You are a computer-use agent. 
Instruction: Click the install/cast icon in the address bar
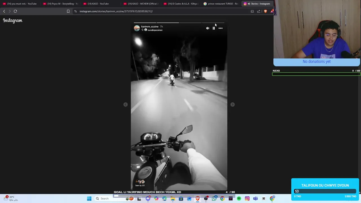(x=252, y=11)
